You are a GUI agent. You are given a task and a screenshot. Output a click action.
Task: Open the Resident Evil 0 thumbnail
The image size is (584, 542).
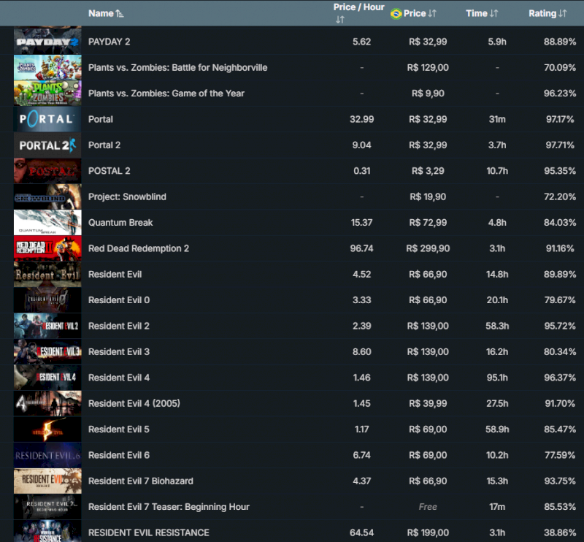pyautogui.click(x=47, y=300)
